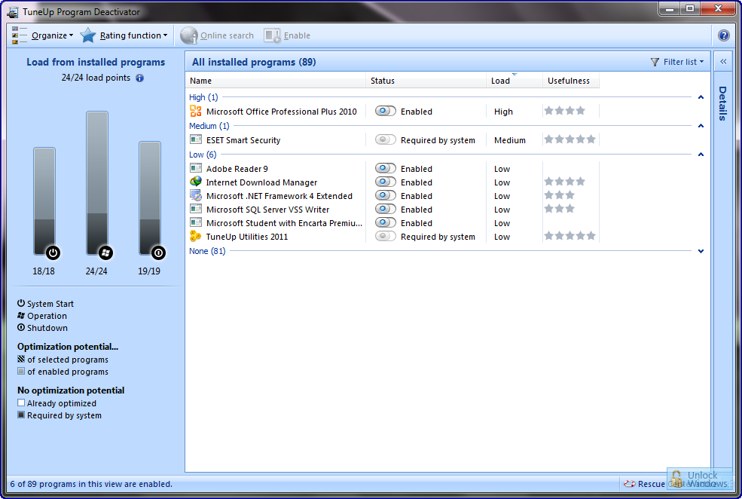This screenshot has height=499, width=742.
Task: Toggle the Microsoft SQL Server VSS Writer switch
Action: click(x=385, y=210)
